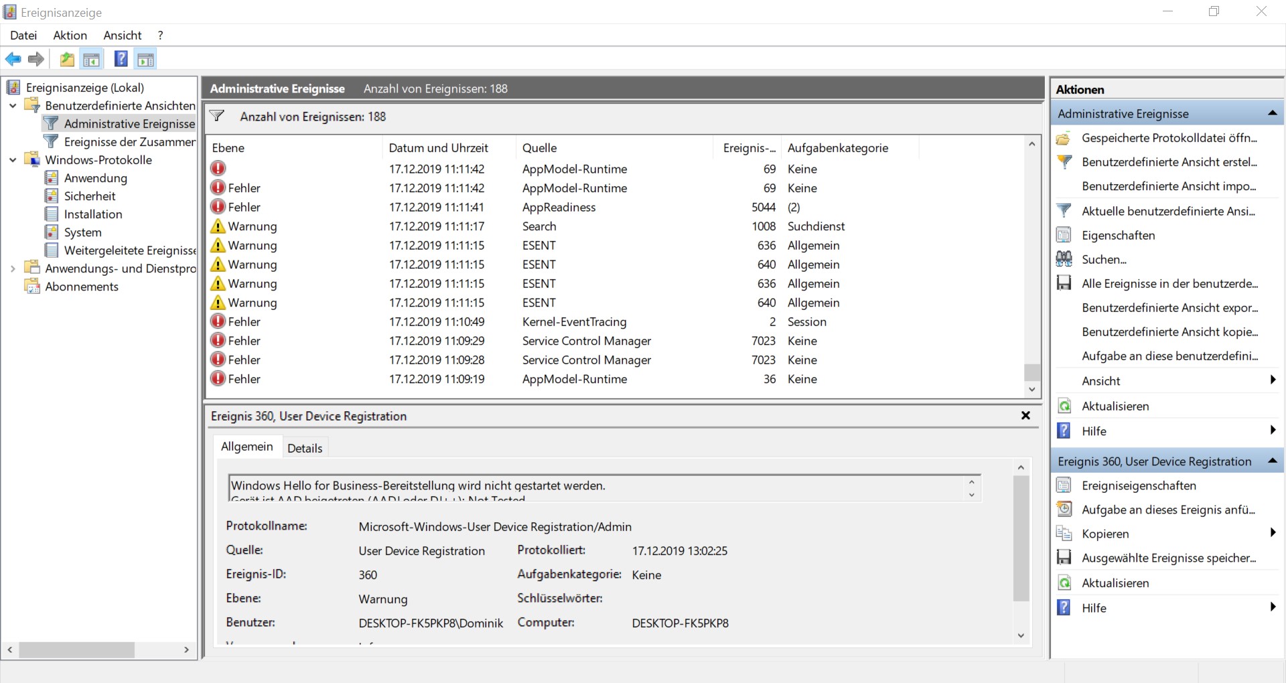Click the upper Aktualisieren refresh icon

pos(1064,406)
